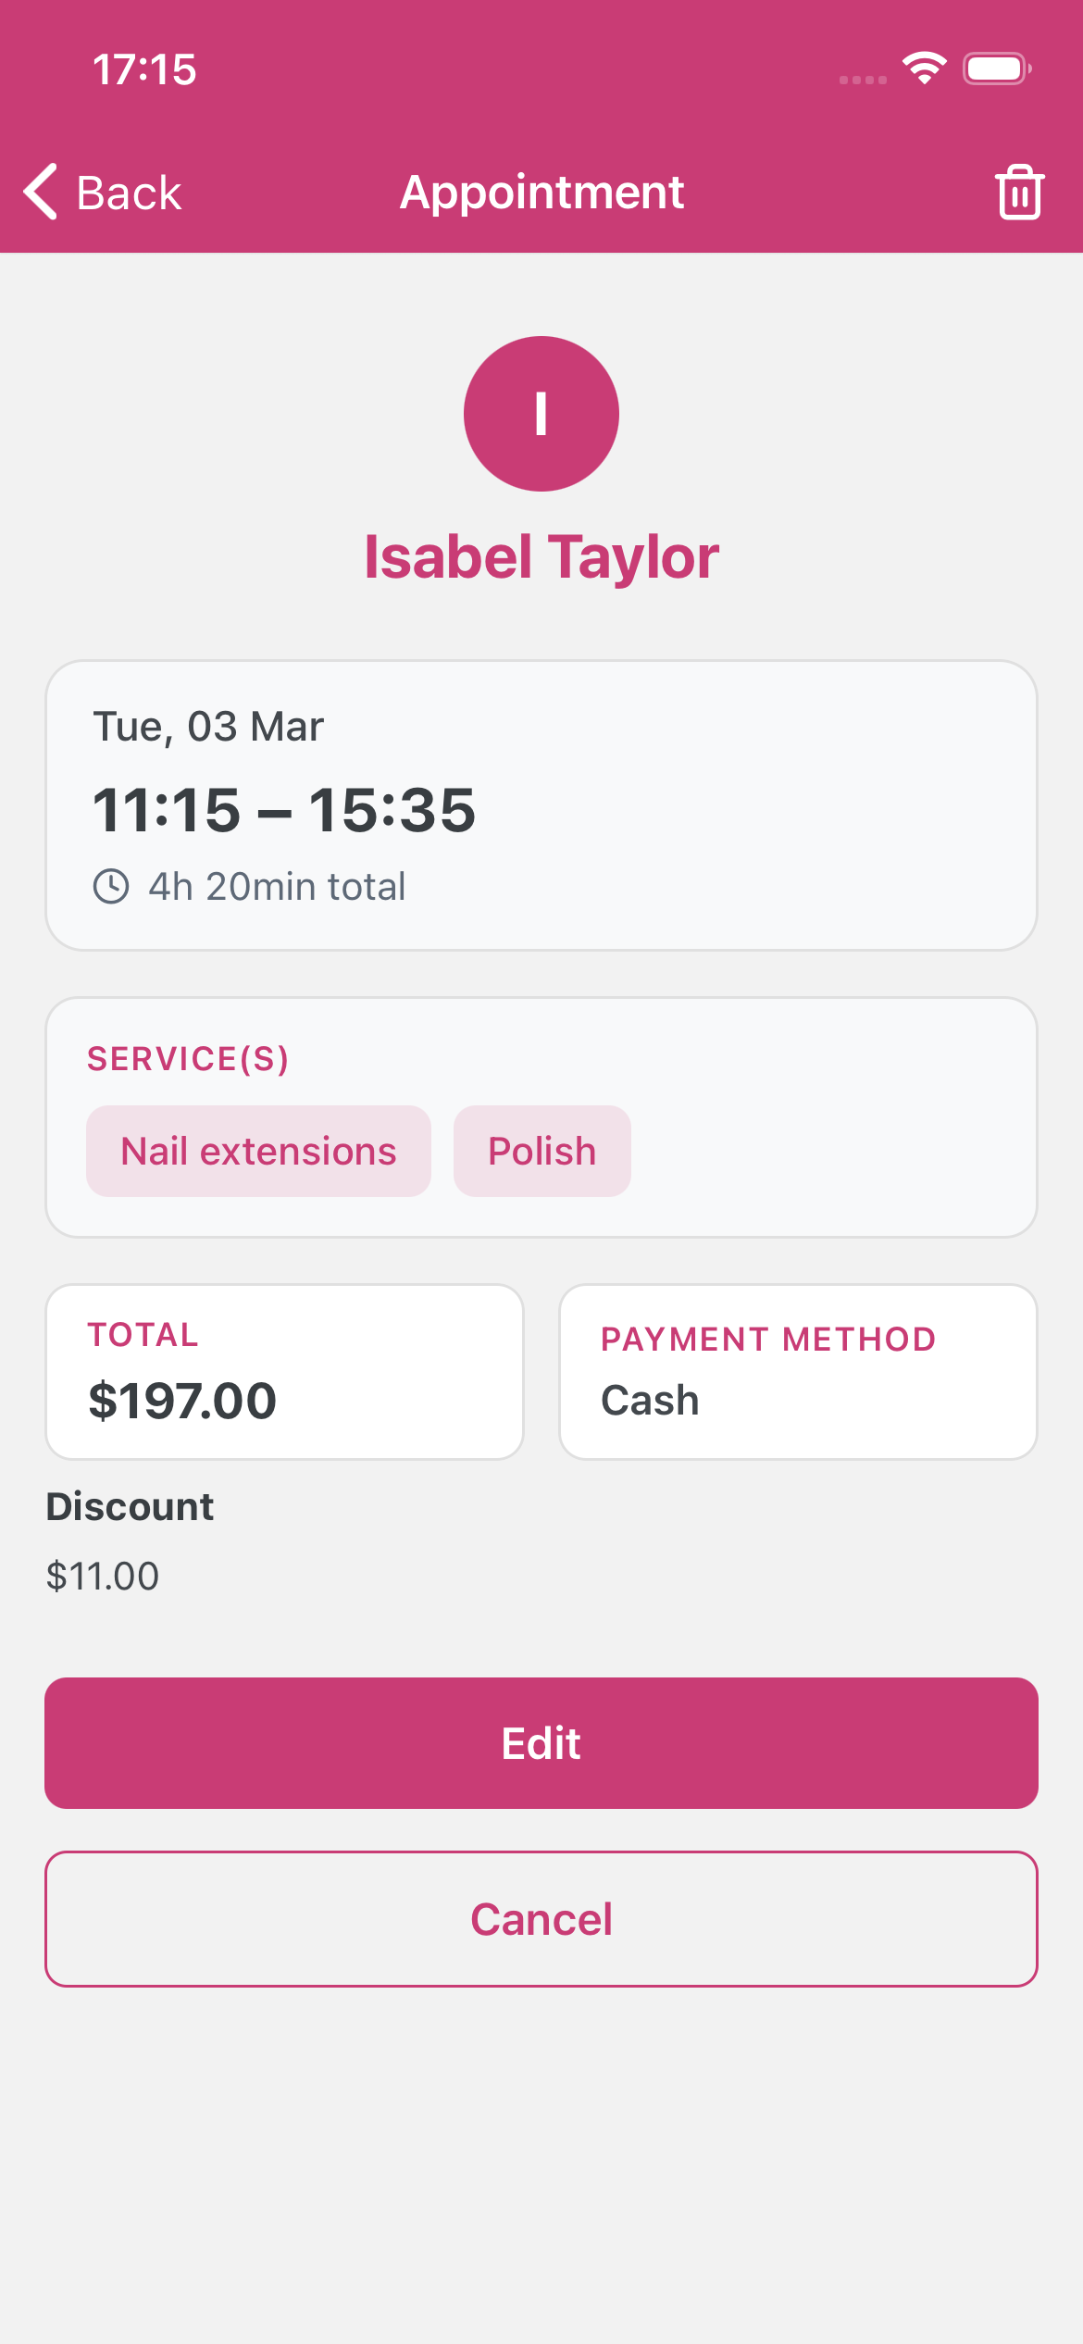
Task: Tap the back chevron arrow
Action: [41, 193]
